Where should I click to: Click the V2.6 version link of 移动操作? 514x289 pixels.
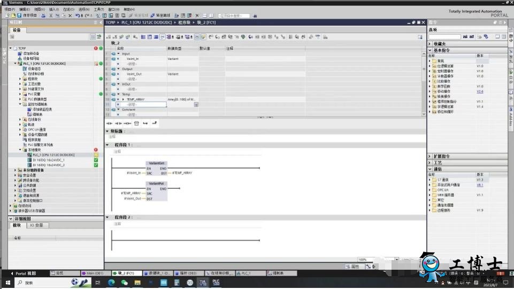click(x=480, y=92)
